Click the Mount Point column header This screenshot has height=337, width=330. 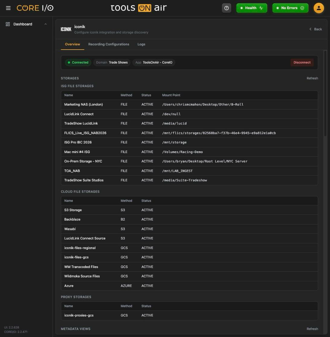tap(171, 95)
